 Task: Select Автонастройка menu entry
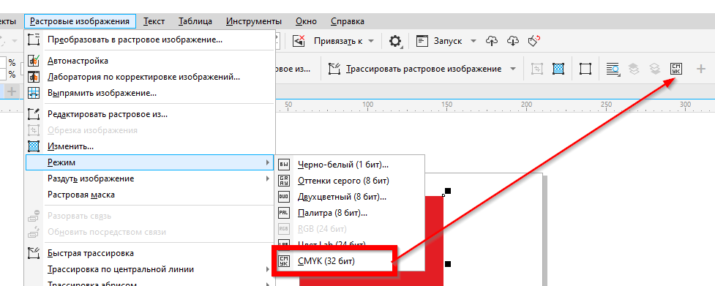[150, 61]
